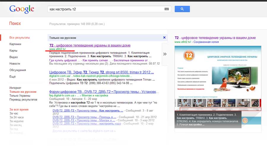267x146 pixels.
Task: Click the 'Как принять сигнал ...' sitelink
Action: (97, 60)
